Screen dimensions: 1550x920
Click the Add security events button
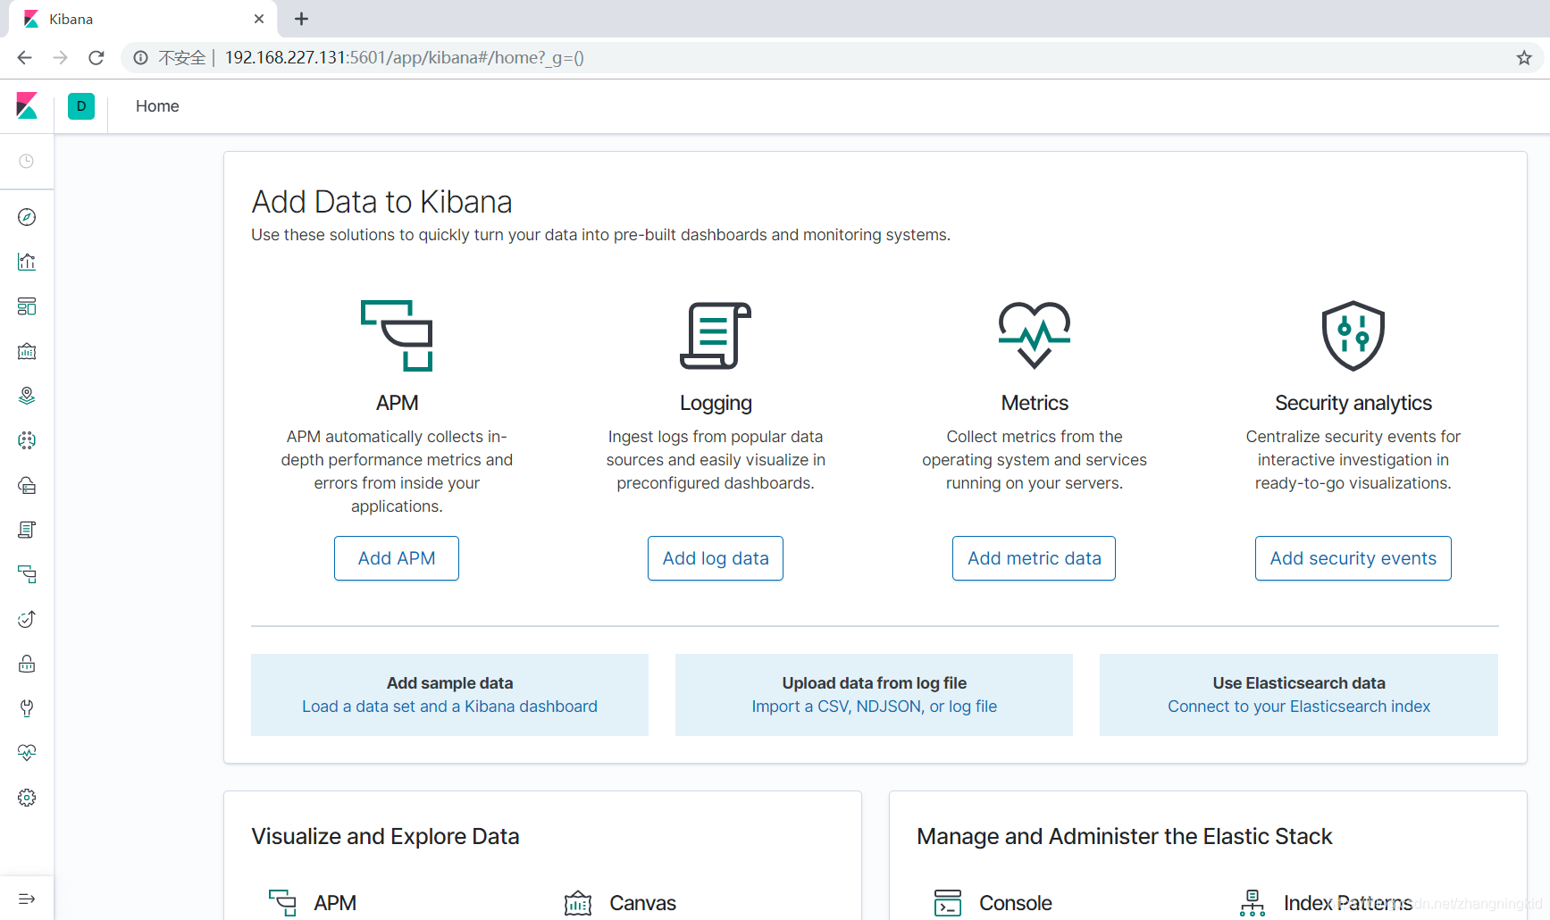pyautogui.click(x=1353, y=558)
